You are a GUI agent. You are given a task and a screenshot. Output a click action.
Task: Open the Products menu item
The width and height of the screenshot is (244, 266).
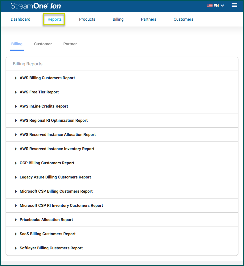87,19
